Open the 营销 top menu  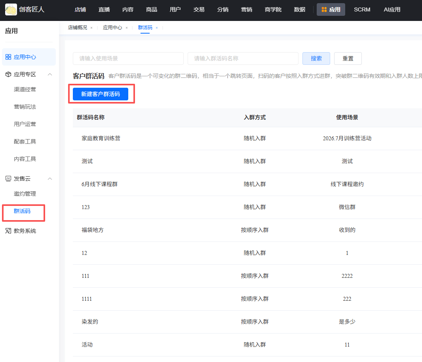[x=247, y=9]
